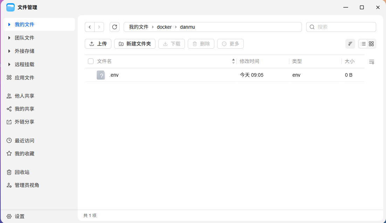Click the .env file icon
Viewport: 386px width, 223px height.
[101, 75]
